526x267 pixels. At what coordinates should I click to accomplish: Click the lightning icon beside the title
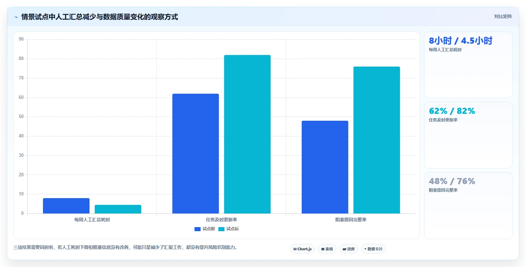pos(16,17)
